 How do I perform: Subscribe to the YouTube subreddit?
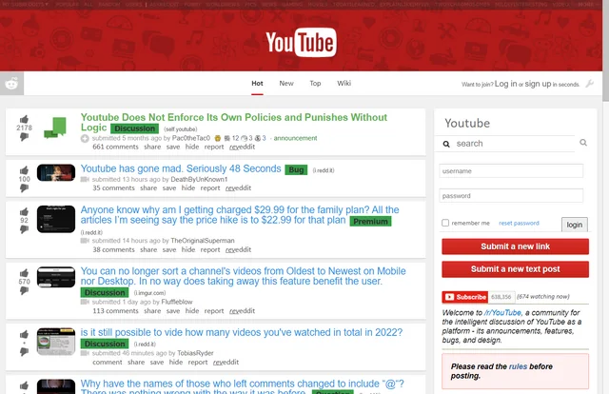(x=465, y=297)
